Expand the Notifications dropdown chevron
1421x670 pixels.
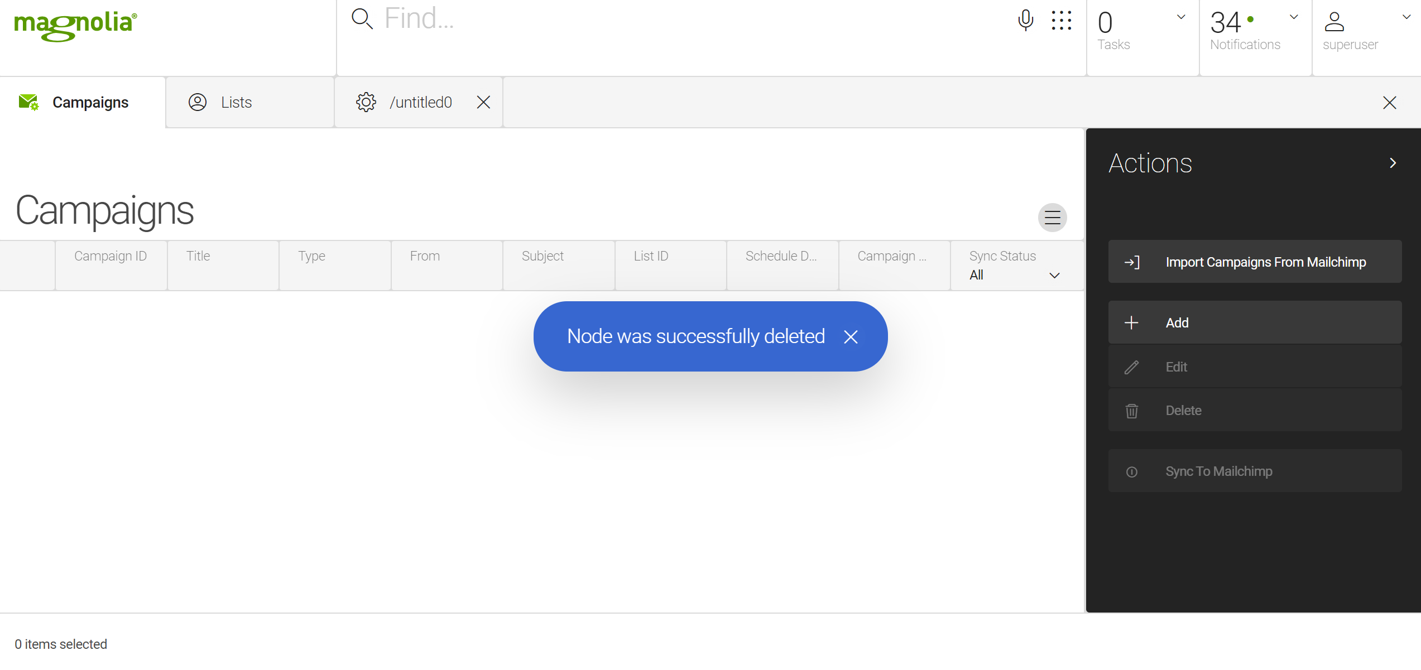tap(1294, 17)
